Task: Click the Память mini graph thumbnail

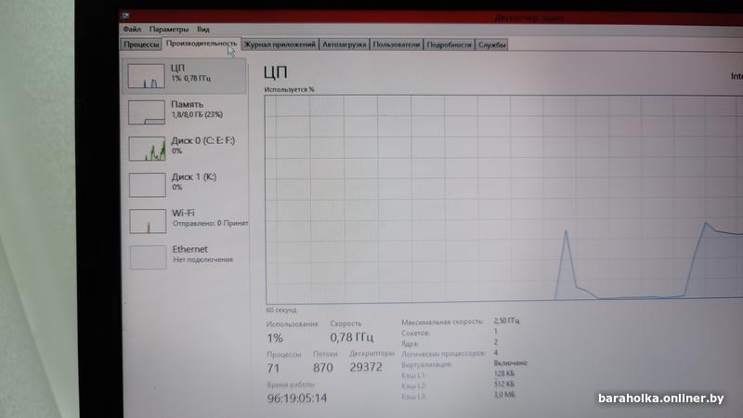Action: coord(147,112)
